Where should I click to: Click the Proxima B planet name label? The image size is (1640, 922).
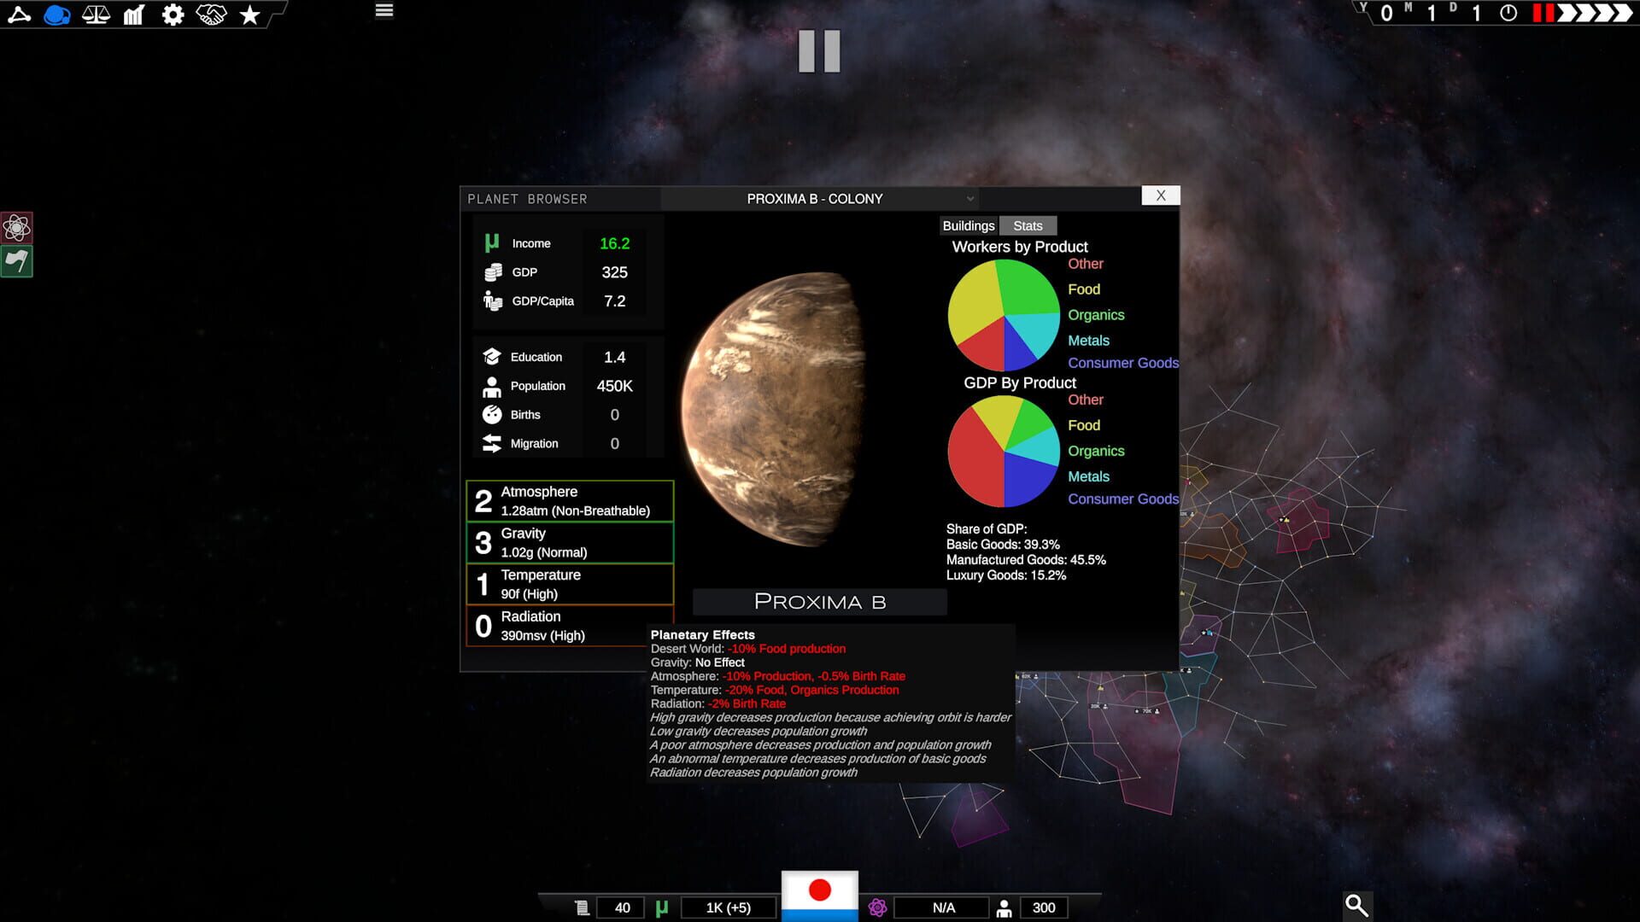point(818,602)
